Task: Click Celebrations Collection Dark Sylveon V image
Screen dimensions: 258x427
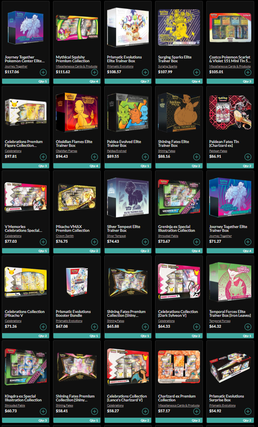Action: click(179, 282)
